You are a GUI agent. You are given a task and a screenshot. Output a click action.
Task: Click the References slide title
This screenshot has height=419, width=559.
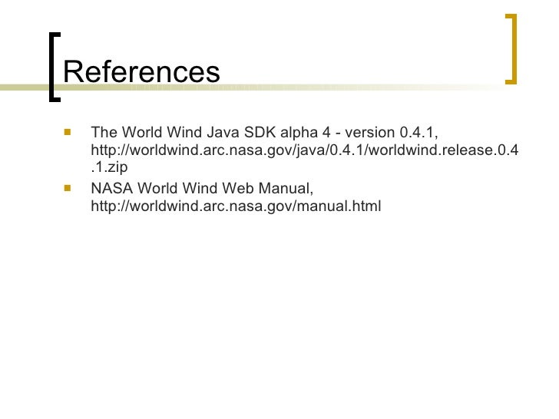click(141, 71)
